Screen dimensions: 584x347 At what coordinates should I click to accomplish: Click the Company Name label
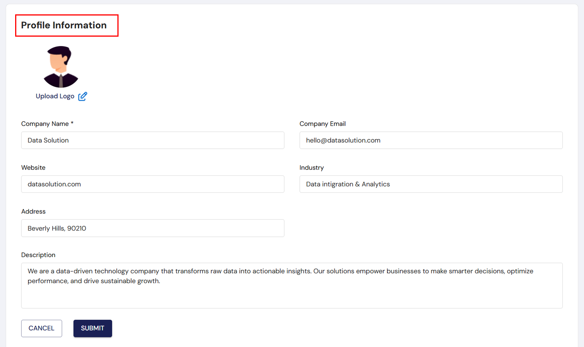45,124
